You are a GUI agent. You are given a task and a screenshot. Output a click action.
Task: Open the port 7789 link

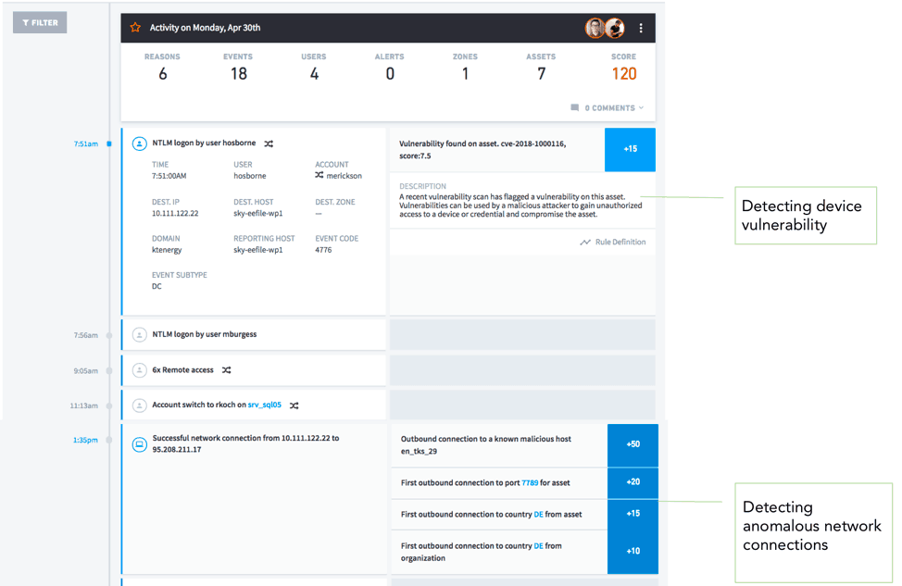click(x=530, y=483)
